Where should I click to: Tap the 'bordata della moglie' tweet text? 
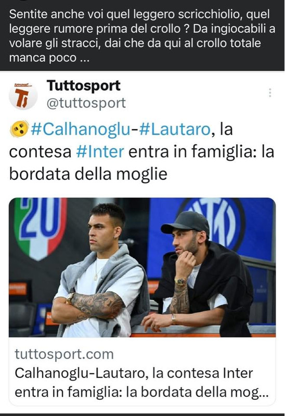click(88, 174)
